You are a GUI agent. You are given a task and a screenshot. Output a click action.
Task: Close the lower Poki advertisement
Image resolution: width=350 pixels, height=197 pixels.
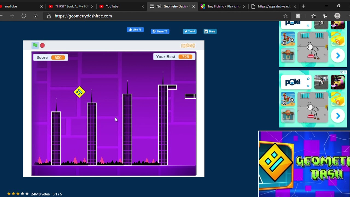pos(345,73)
